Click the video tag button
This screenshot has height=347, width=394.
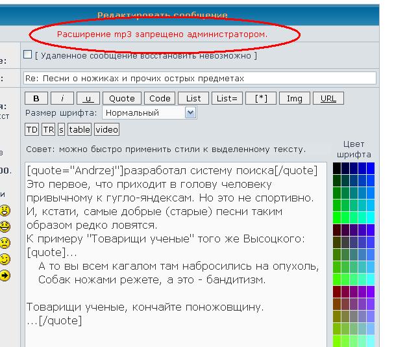coord(106,129)
